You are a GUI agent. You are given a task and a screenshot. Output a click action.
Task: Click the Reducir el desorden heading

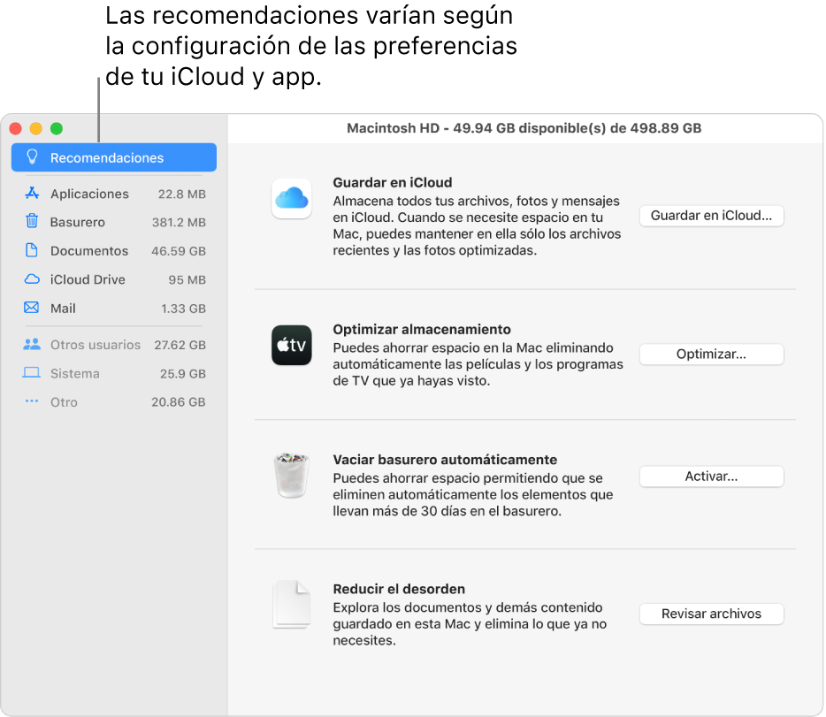tap(399, 589)
